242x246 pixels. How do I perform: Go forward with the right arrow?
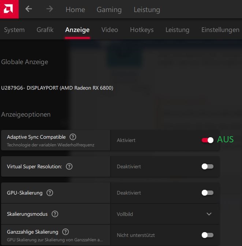49,9
